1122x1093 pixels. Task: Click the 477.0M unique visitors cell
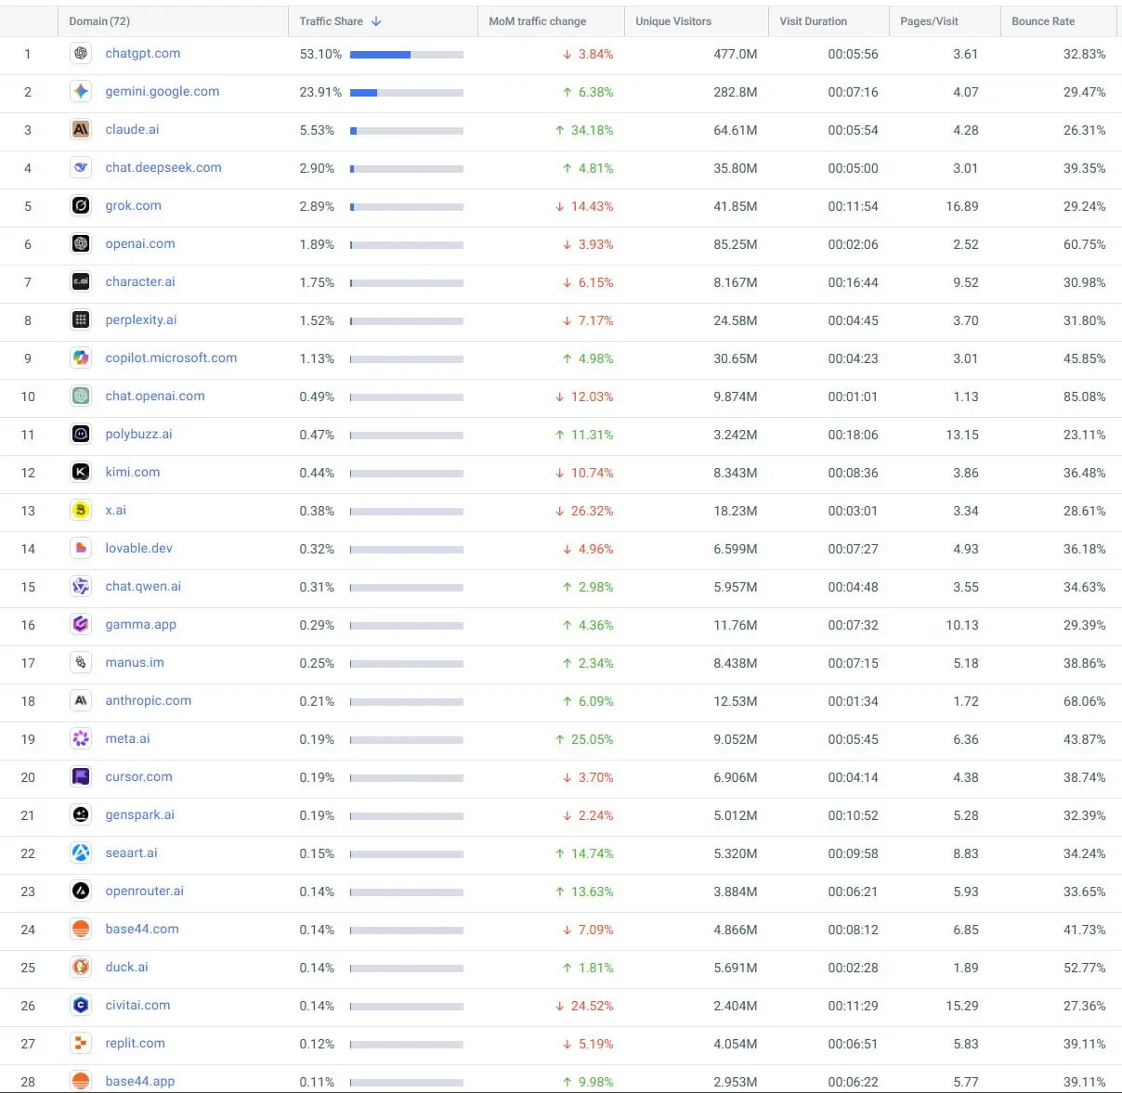pos(735,54)
